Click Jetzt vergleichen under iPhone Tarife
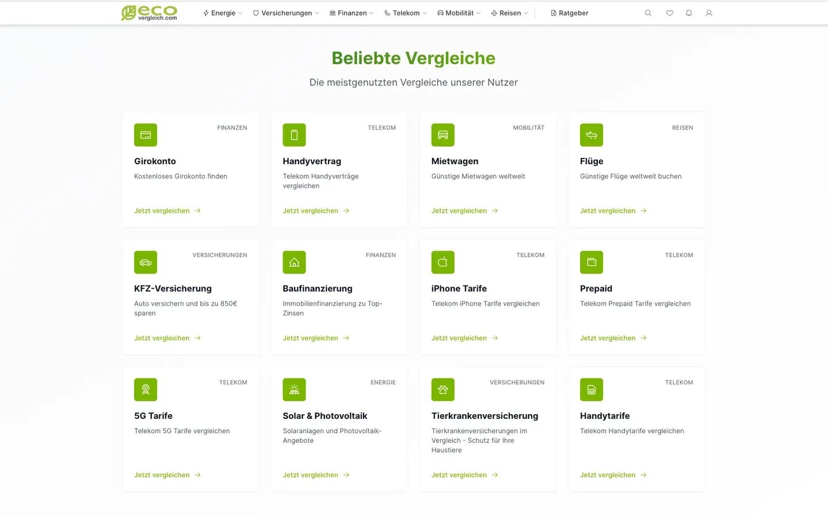The image size is (828, 517). tap(465, 338)
